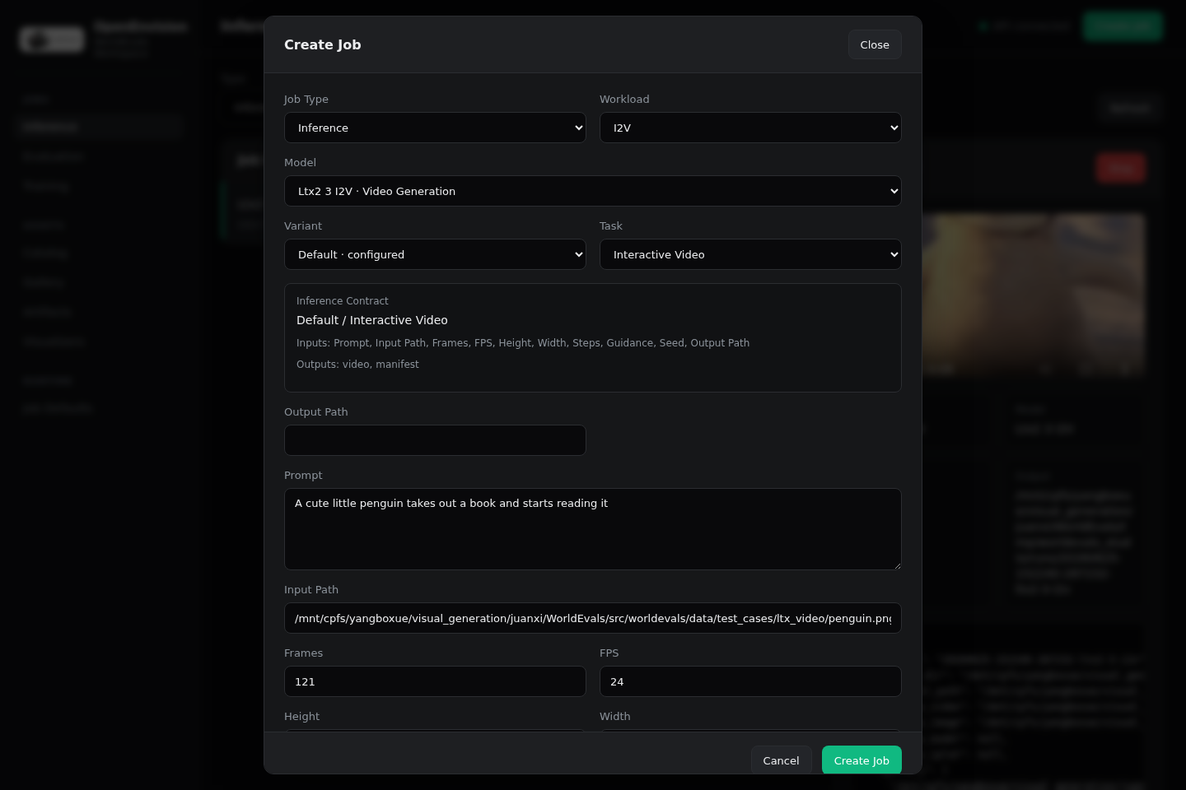Image resolution: width=1186 pixels, height=790 pixels.
Task: Click the 'Frames' field label
Action: 303,653
